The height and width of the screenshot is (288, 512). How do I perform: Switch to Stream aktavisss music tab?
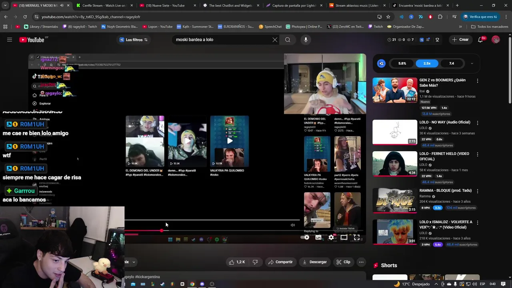[357, 6]
